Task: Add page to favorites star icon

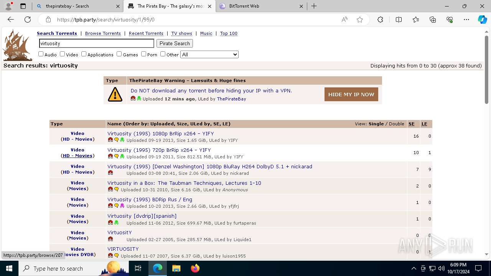Action: pos(360,20)
